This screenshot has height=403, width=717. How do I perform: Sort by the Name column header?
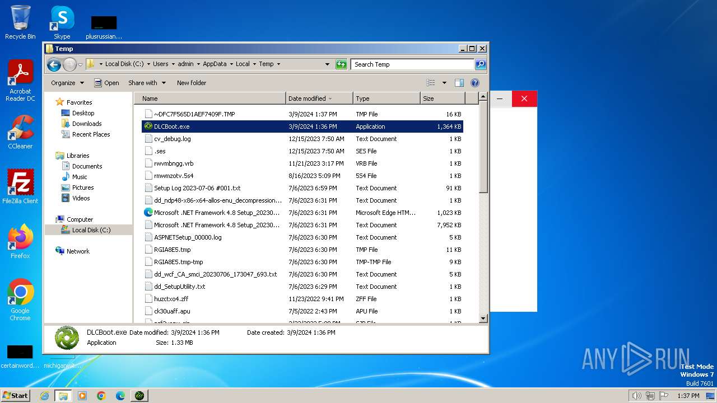[210, 99]
